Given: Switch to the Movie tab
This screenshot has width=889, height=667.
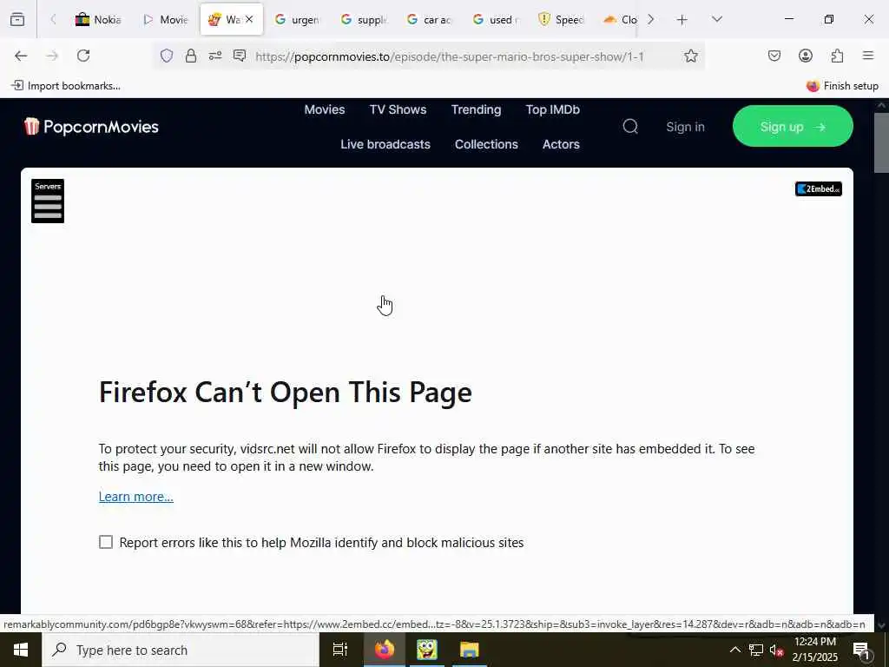Looking at the screenshot, I should (x=165, y=19).
